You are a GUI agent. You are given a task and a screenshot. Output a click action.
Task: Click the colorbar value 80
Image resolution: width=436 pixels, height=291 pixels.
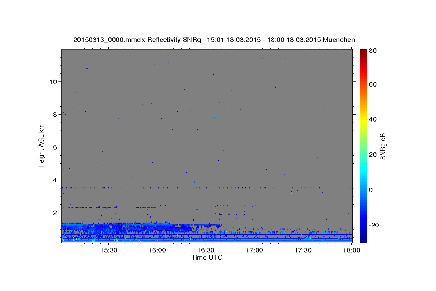(x=372, y=51)
